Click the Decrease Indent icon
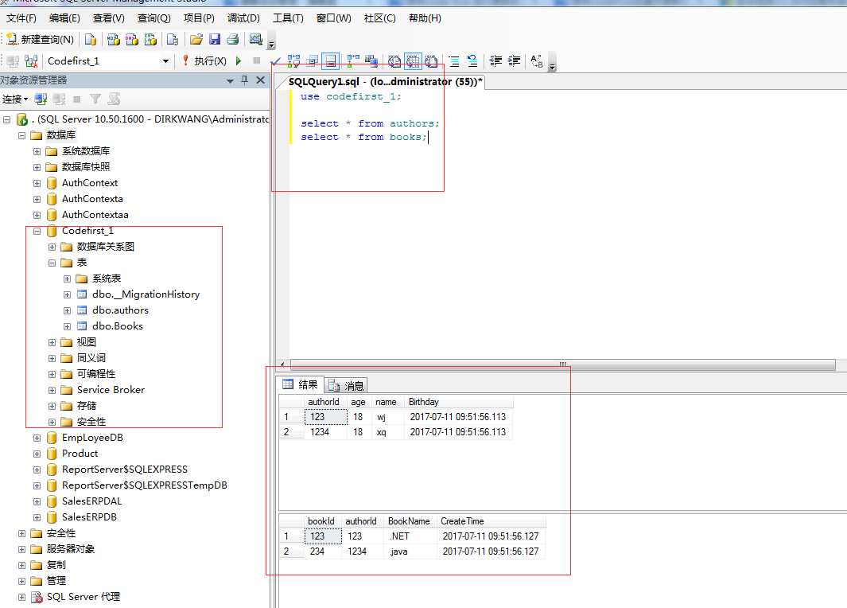The width and height of the screenshot is (847, 608). click(495, 61)
